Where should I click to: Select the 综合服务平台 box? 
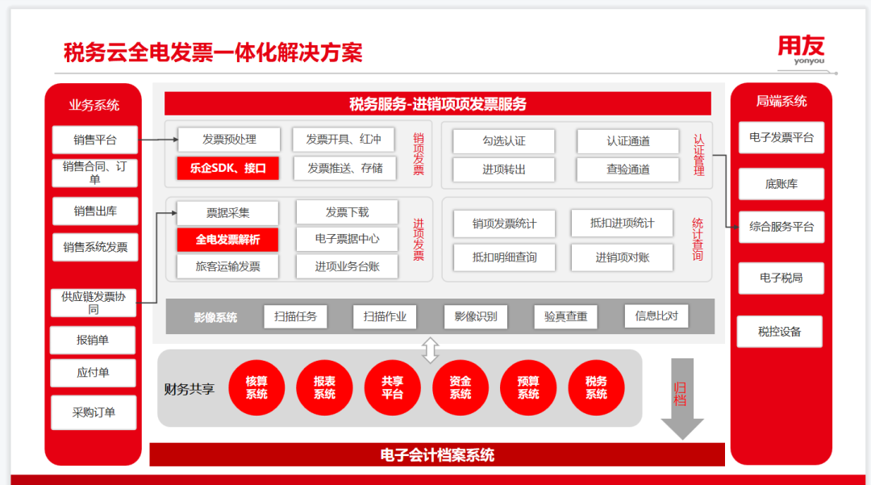point(781,227)
